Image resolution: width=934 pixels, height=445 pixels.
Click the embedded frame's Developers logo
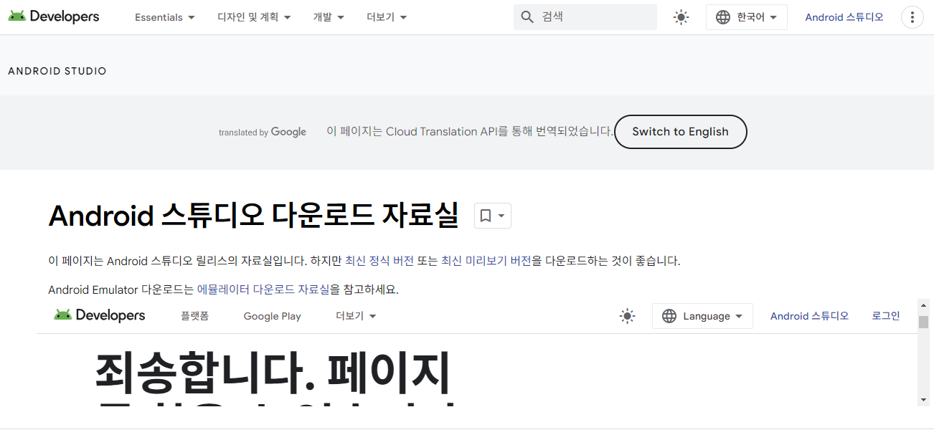pos(100,315)
